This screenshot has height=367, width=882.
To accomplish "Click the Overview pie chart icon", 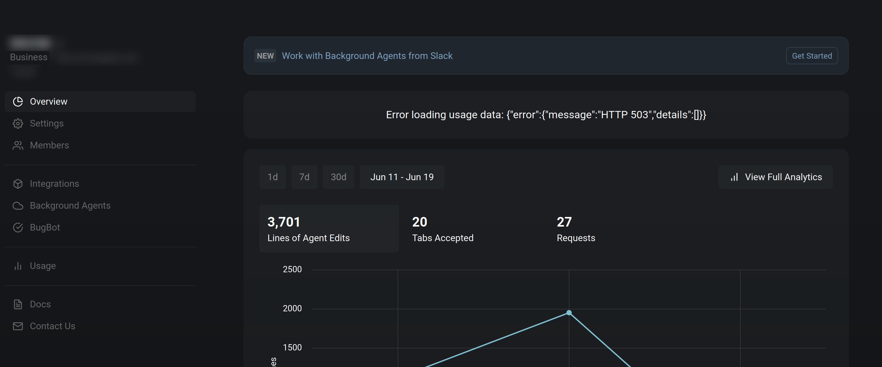I will (x=18, y=101).
